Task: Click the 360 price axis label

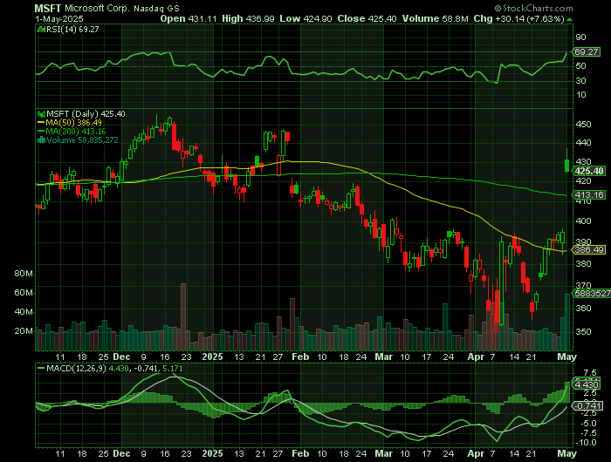Action: (x=583, y=309)
